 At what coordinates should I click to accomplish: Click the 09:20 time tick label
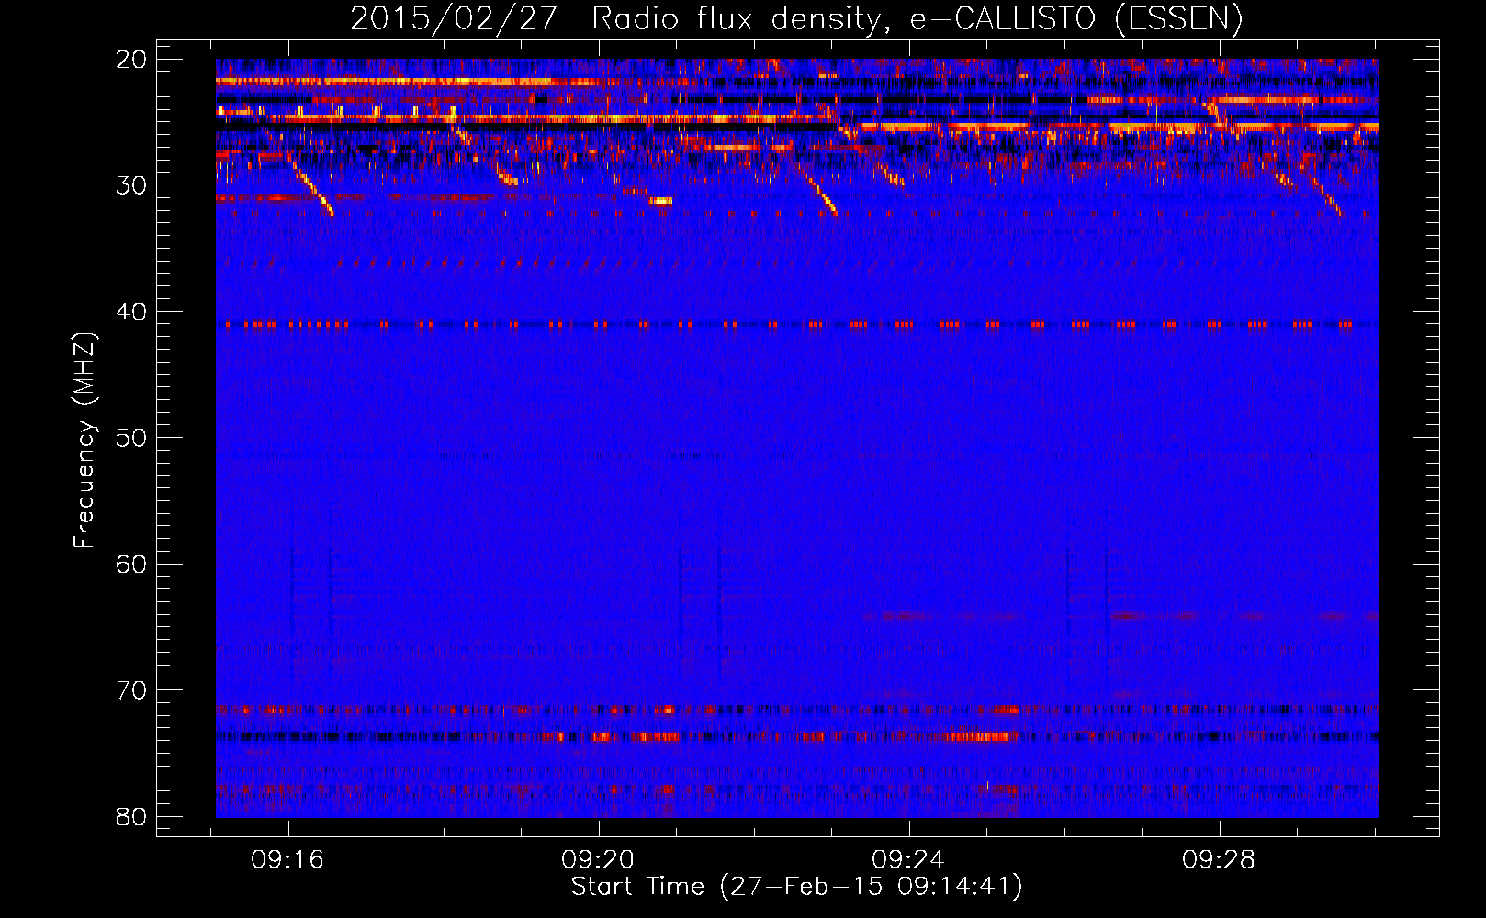coord(598,860)
